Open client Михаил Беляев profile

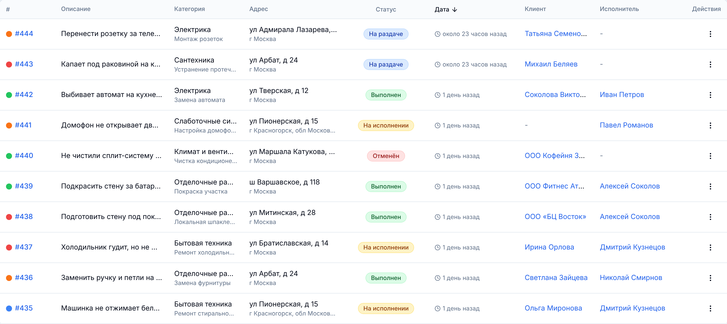coord(551,64)
